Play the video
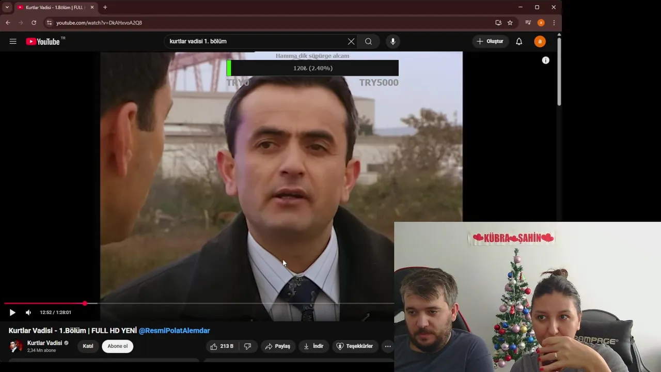Image resolution: width=661 pixels, height=372 pixels. tap(12, 313)
